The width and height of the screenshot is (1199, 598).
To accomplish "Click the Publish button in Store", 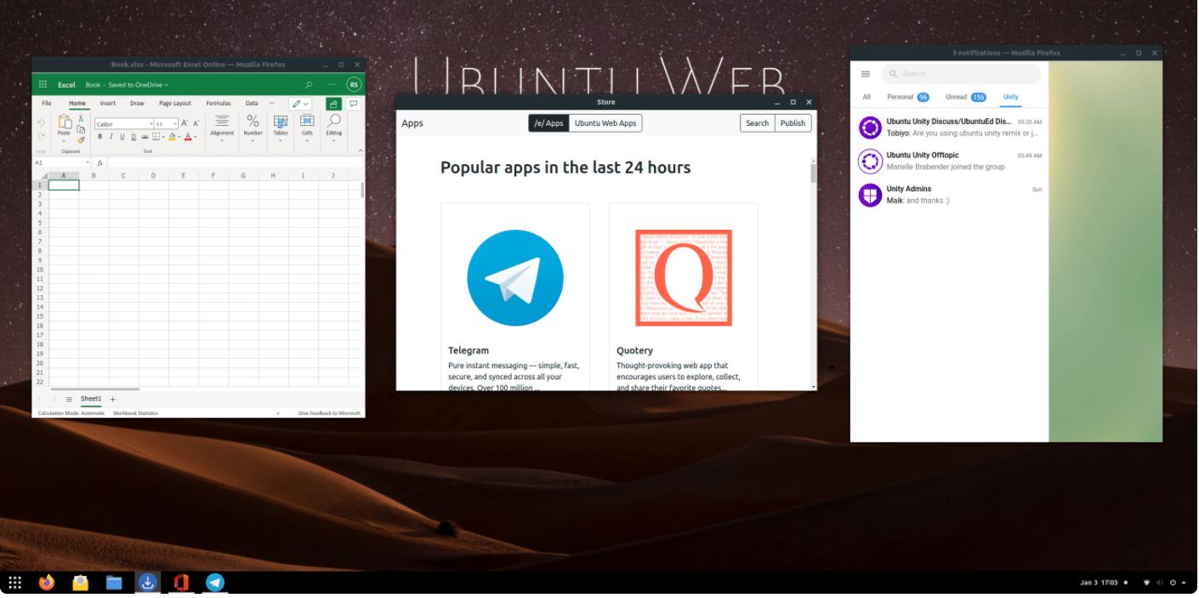I will tap(793, 123).
